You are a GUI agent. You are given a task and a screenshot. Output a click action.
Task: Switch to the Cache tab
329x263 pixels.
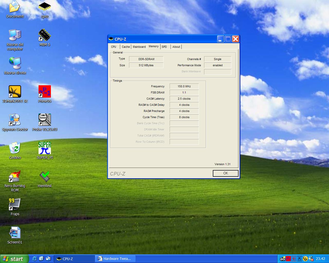coord(126,47)
